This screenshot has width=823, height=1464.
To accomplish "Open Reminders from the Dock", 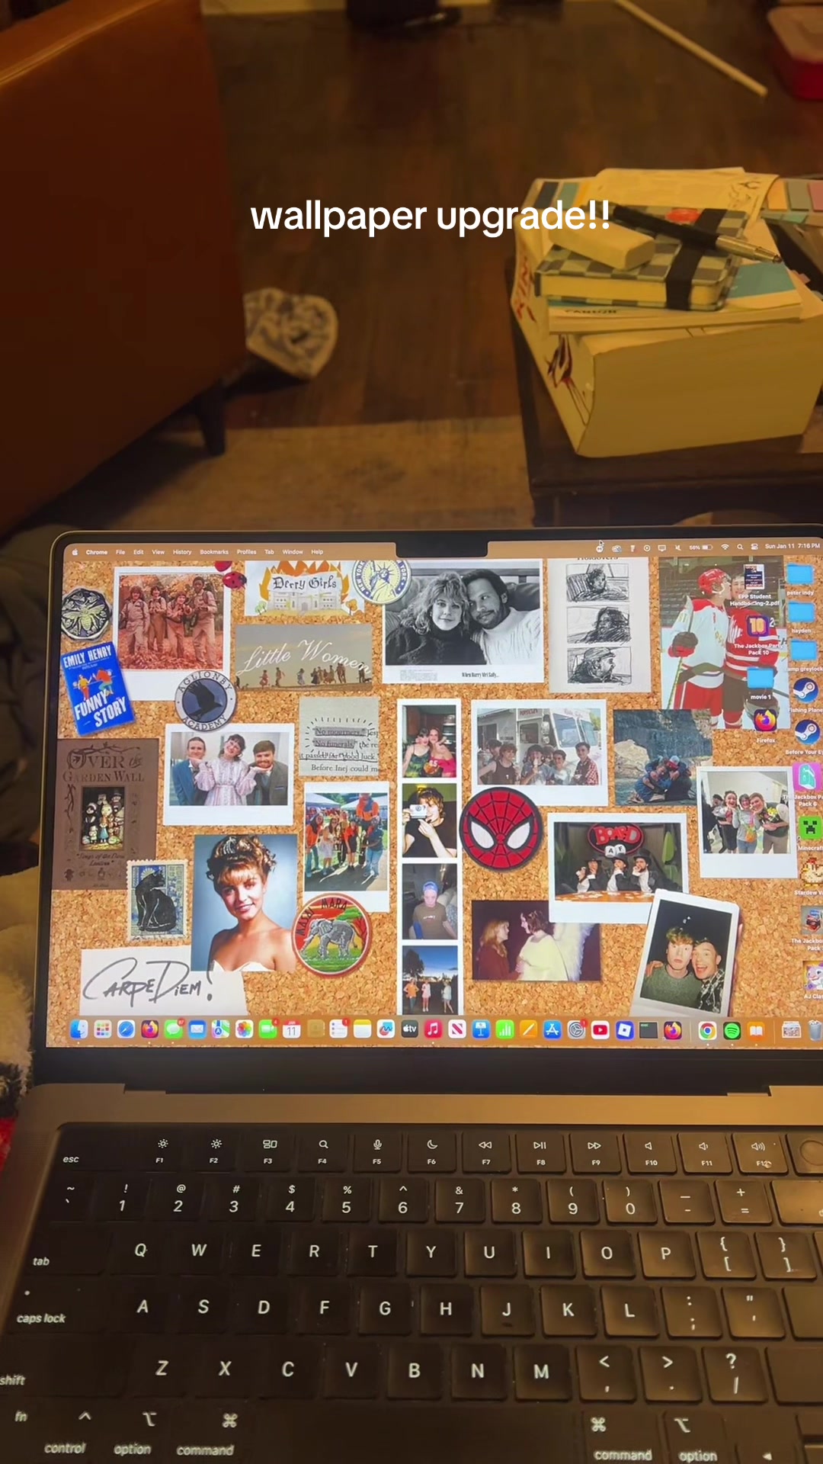I will (338, 1030).
